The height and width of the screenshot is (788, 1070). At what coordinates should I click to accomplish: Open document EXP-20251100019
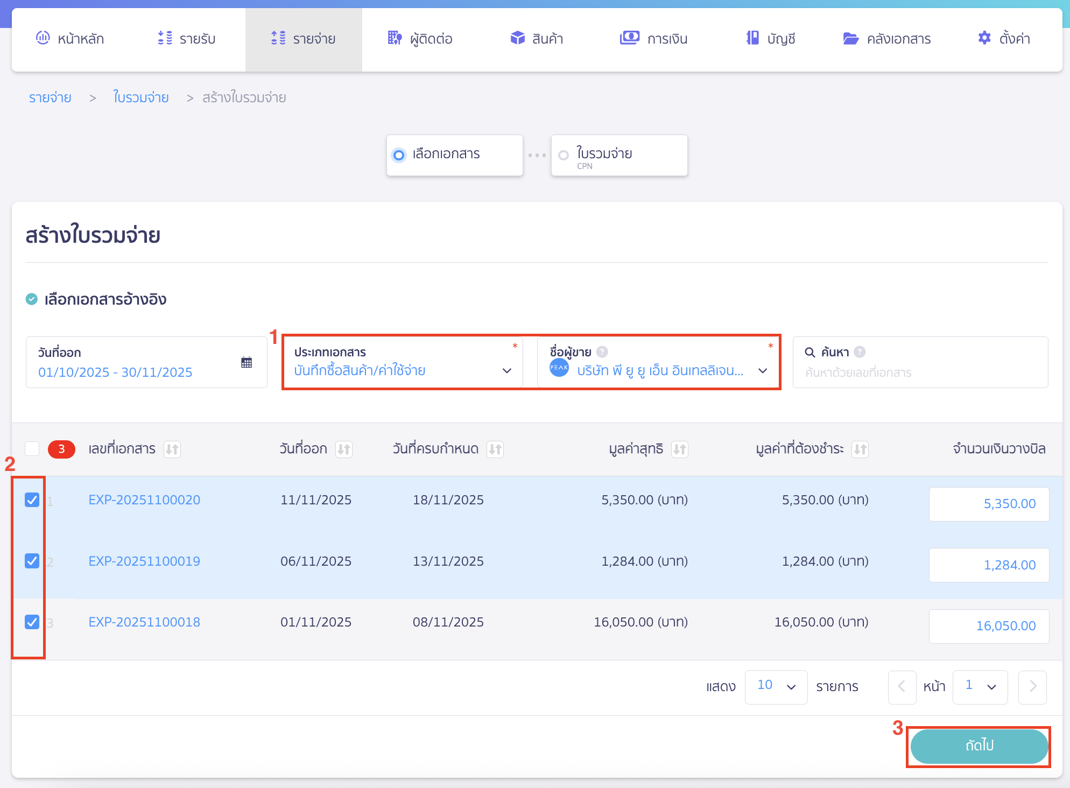click(144, 561)
